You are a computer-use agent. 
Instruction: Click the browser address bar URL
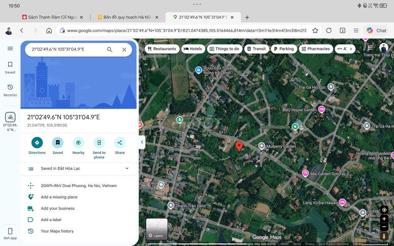187,31
